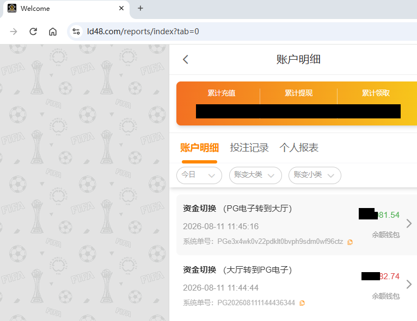Select the Welcome browser tab
Screen dimensions: 417x321
[65, 9]
